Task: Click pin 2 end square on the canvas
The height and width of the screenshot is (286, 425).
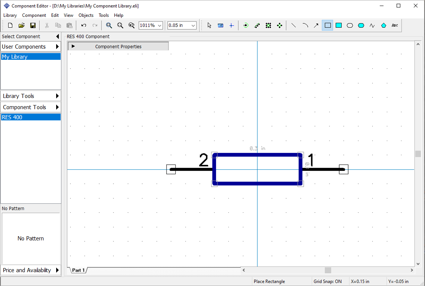Action: 171,169
